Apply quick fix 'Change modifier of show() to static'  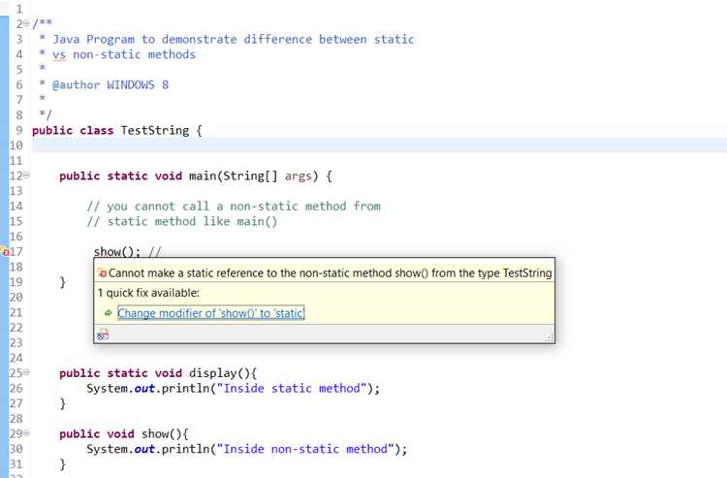click(211, 313)
